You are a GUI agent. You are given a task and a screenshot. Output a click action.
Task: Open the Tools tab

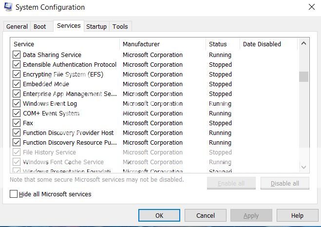(x=120, y=27)
